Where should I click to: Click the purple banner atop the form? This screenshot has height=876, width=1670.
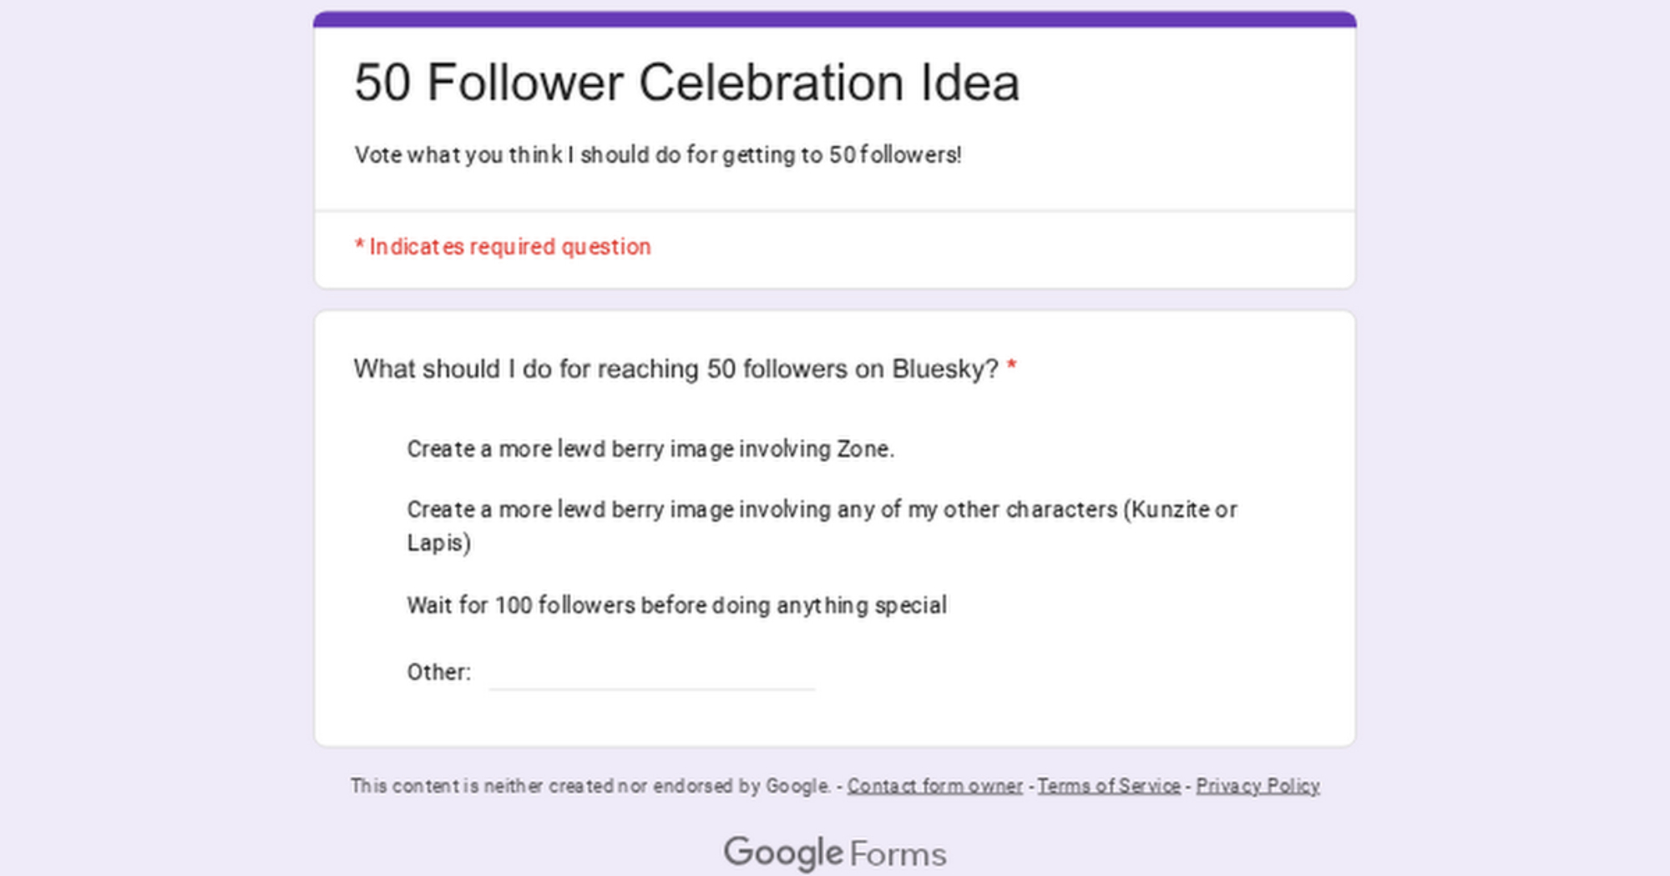(835, 18)
